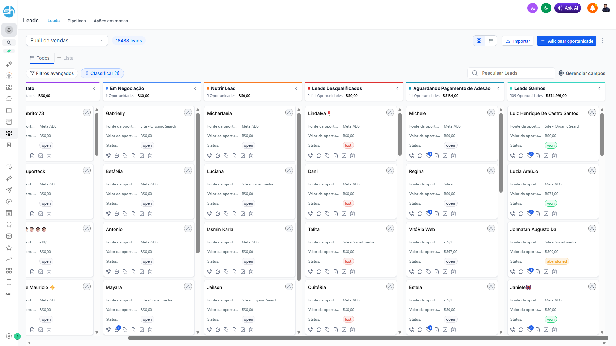Click the lost status badge on QuitéRia card
616x346 pixels.
click(348, 319)
